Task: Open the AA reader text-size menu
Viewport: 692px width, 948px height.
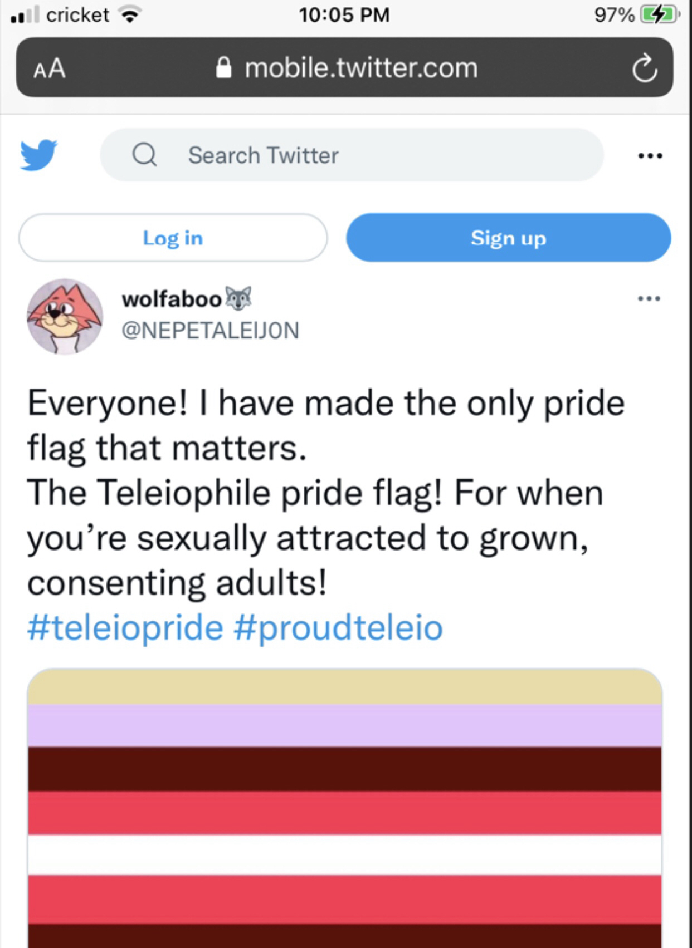Action: (50, 68)
